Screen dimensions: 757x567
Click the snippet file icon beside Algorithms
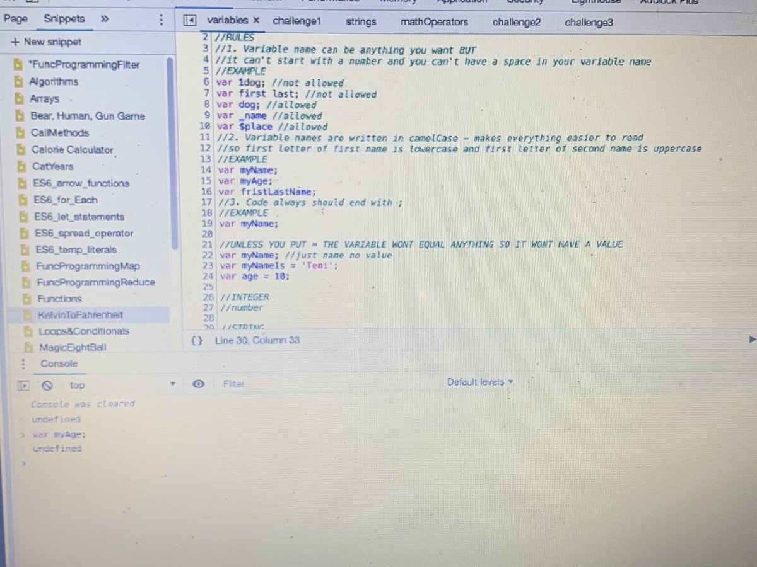click(18, 81)
